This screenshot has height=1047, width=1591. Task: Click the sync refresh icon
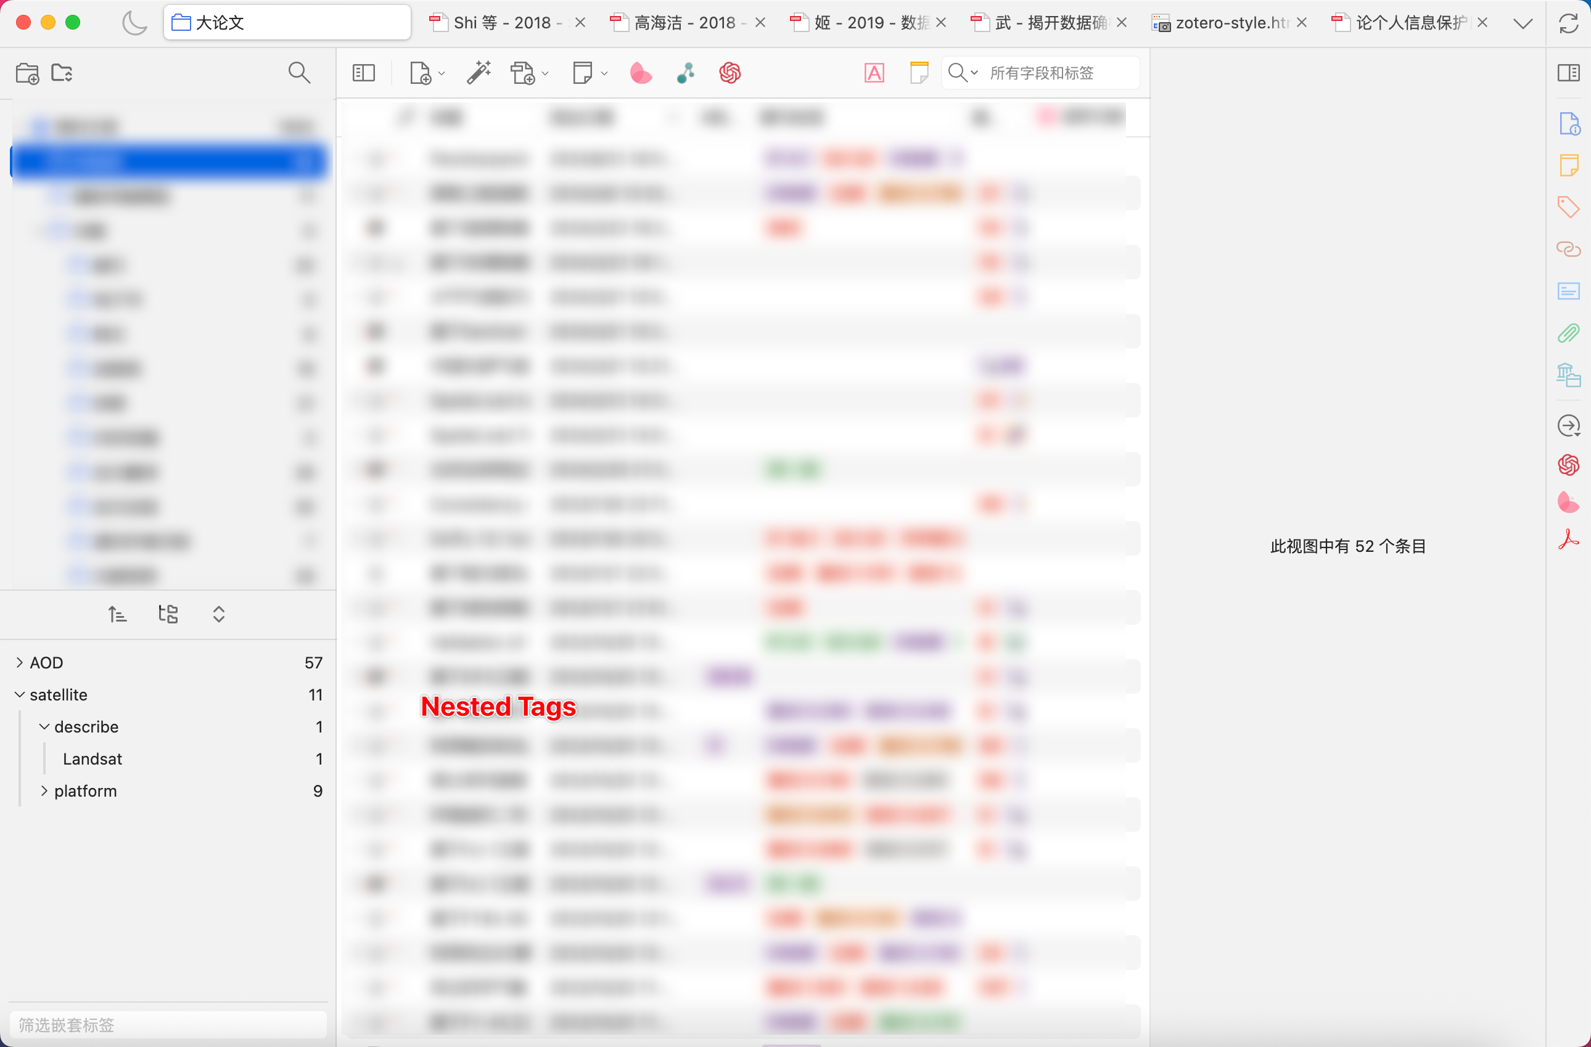point(1568,23)
